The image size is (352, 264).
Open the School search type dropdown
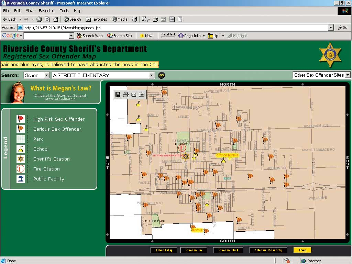46,75
